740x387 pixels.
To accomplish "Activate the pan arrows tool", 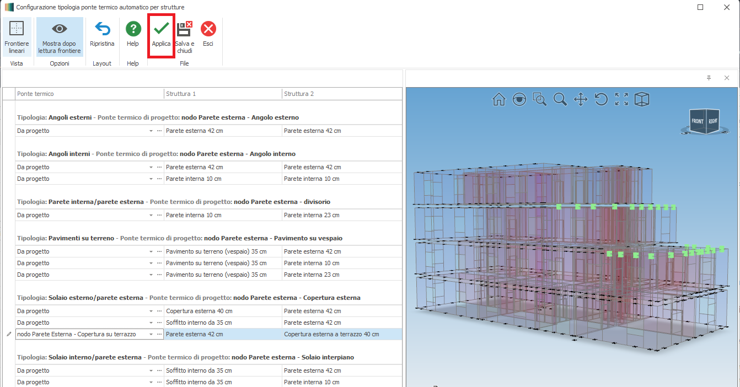I will (581, 99).
